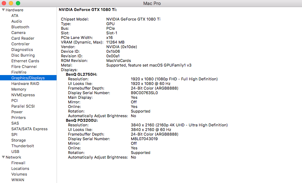Select Audio in the sidebar
Viewport: 302px width, 183px height.
point(17,21)
